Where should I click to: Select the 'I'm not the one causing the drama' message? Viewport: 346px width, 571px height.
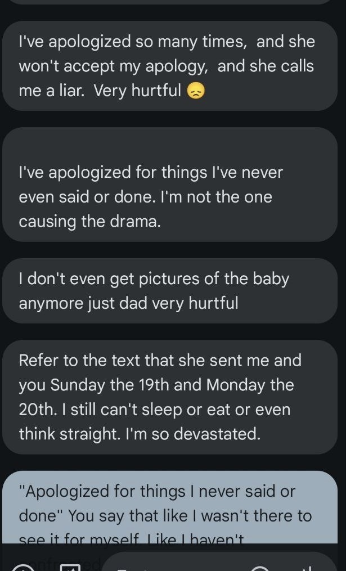tap(170, 185)
